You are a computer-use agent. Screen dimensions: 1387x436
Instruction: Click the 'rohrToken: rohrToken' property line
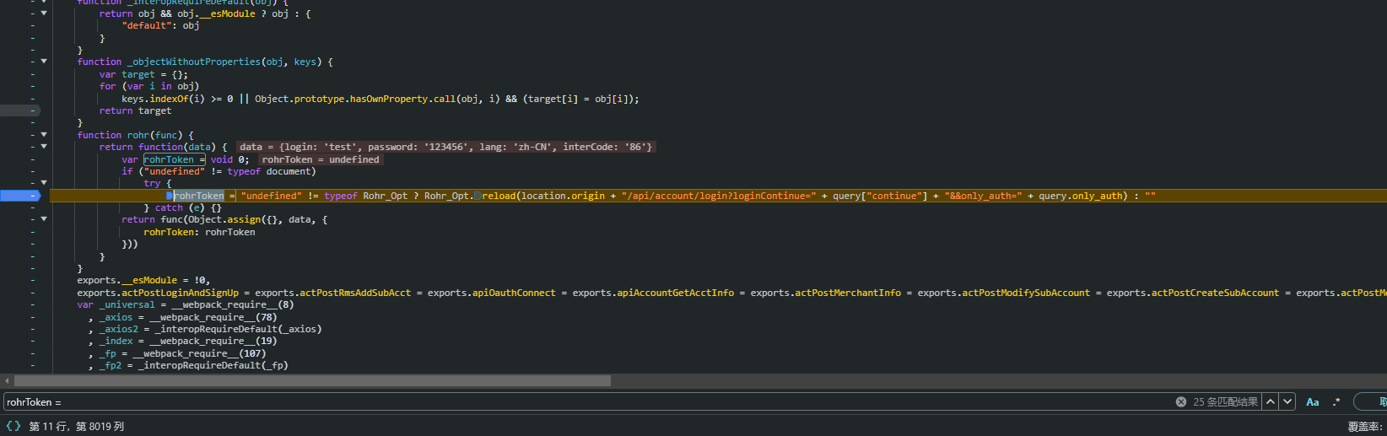coord(199,232)
